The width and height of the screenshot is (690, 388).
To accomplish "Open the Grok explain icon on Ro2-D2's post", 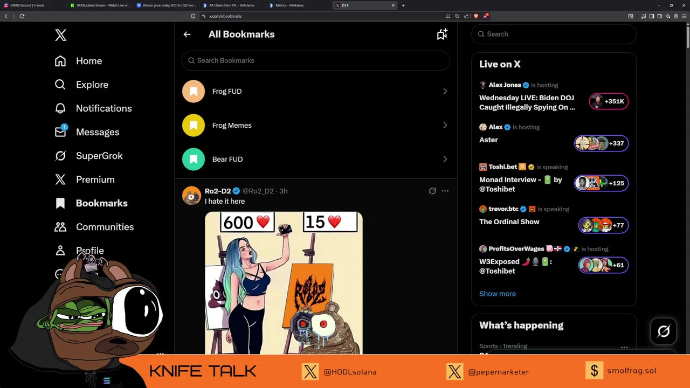I will pos(432,191).
